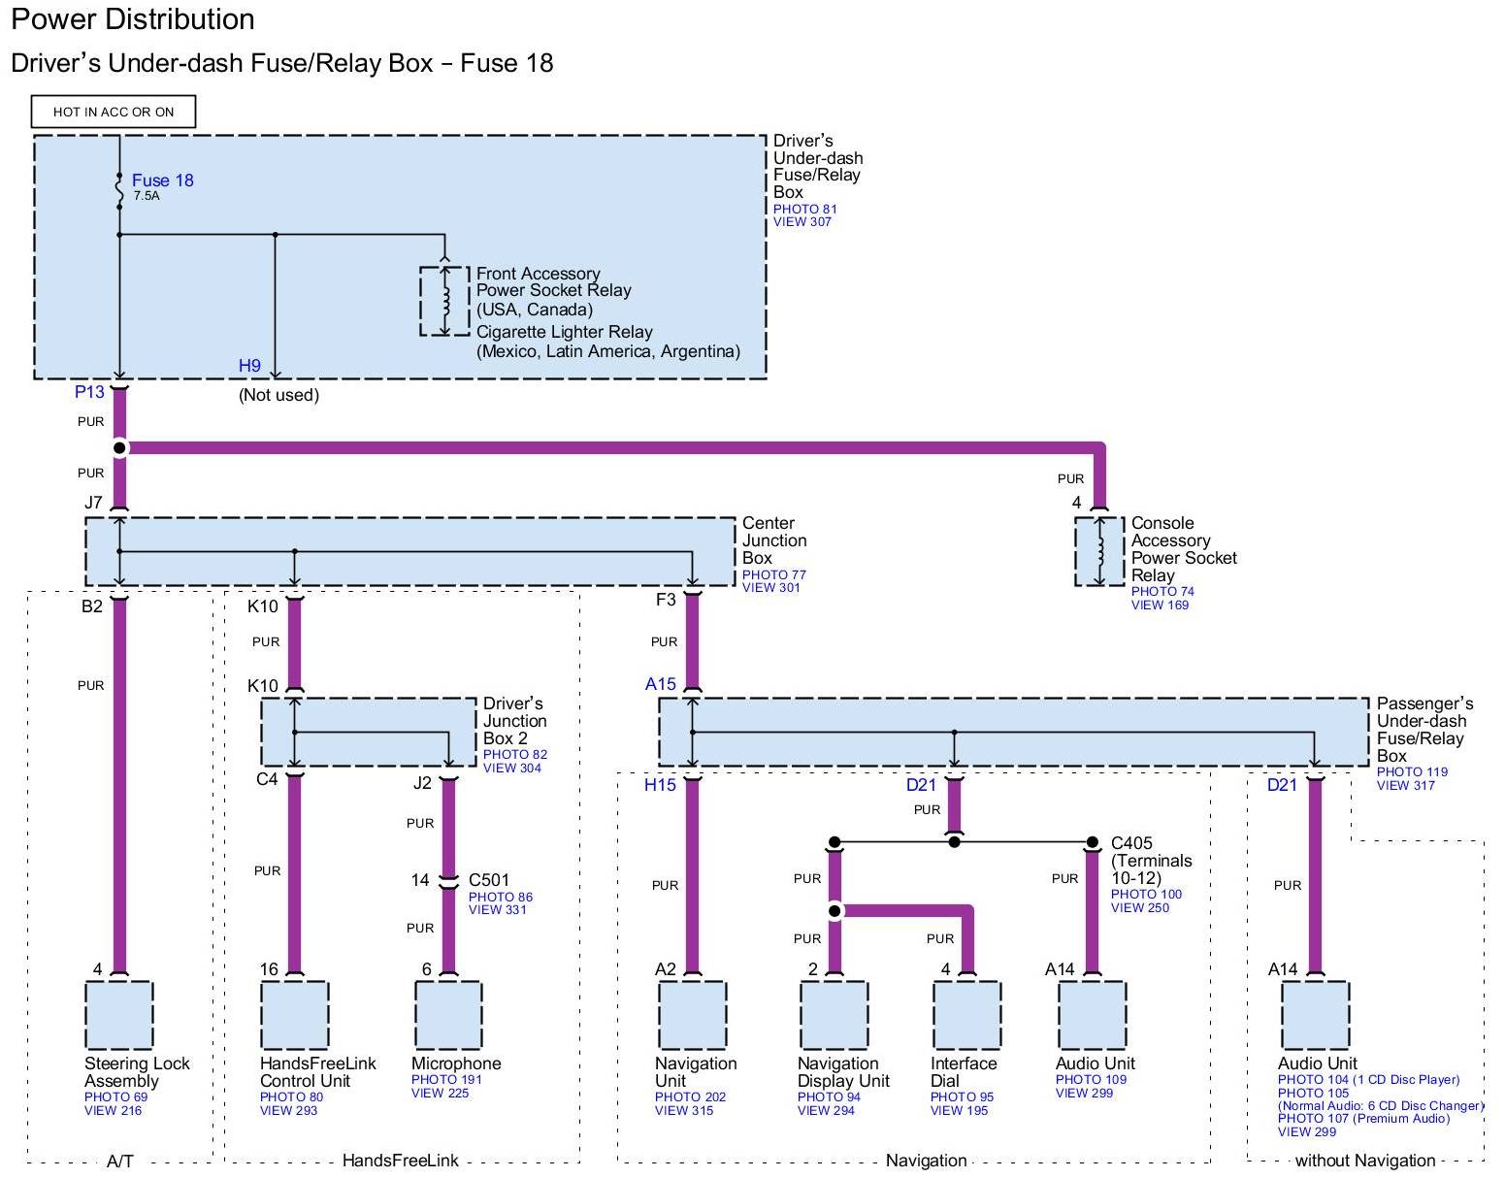
Task: Select the HandsFreeLink Control Unit component box
Action: point(294,1015)
